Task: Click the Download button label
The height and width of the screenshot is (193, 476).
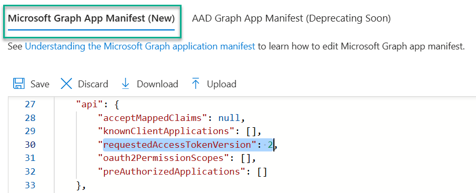Action: coord(157,84)
